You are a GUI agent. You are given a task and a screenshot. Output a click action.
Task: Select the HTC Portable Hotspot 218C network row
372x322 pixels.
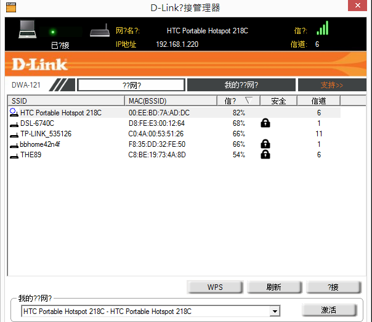point(174,112)
